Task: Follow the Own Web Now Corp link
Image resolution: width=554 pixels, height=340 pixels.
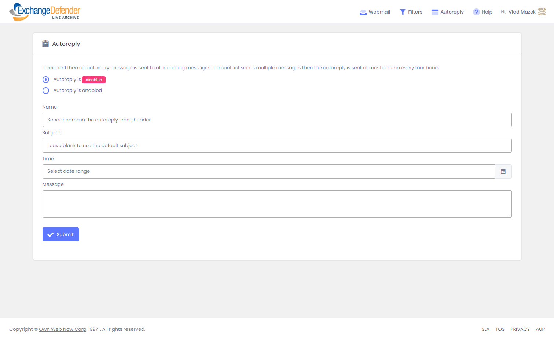Action: coord(63,329)
